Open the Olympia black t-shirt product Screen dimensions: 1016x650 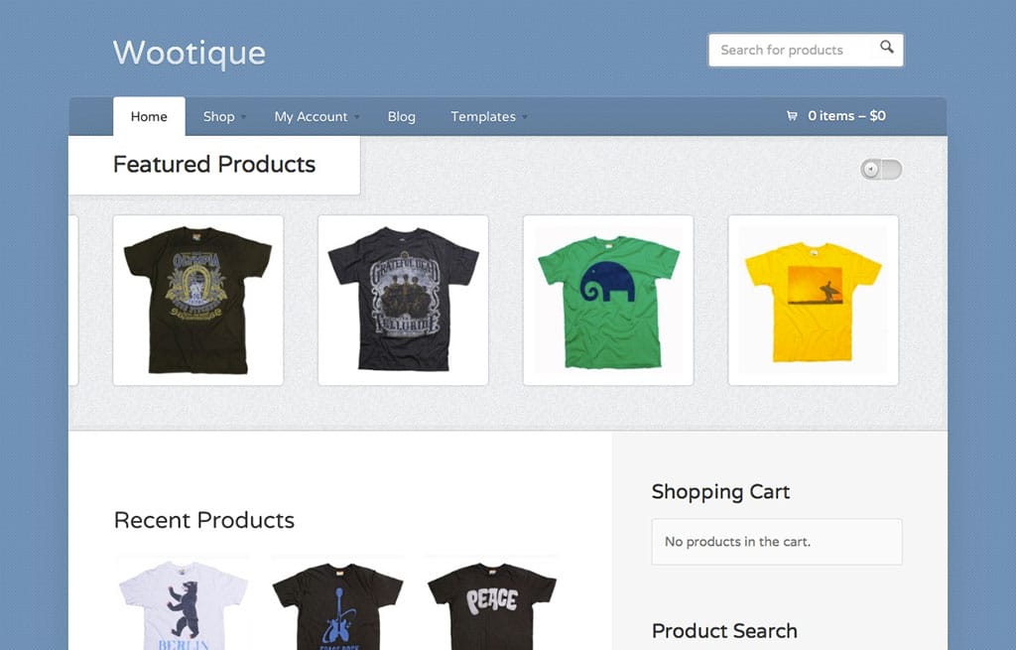(x=197, y=300)
